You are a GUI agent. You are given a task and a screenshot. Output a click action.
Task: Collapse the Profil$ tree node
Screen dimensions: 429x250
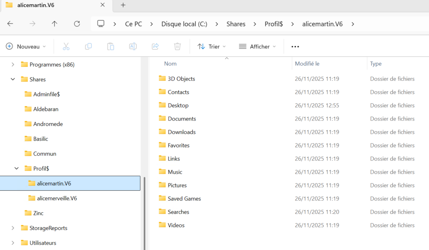point(16,168)
